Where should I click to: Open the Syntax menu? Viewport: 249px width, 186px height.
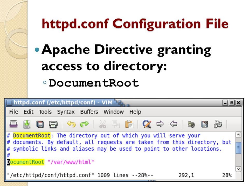point(66,112)
